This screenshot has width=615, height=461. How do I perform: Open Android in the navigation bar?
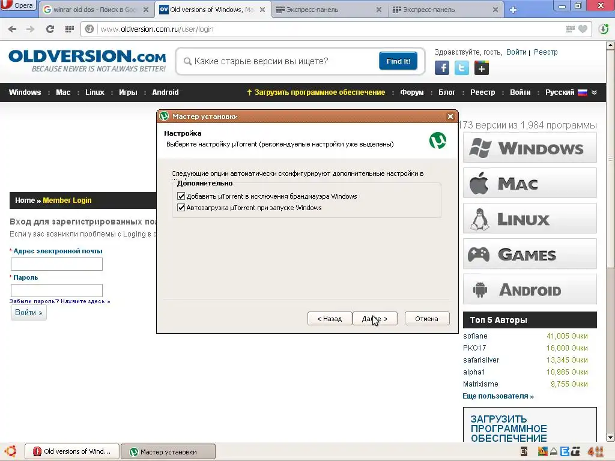point(165,92)
